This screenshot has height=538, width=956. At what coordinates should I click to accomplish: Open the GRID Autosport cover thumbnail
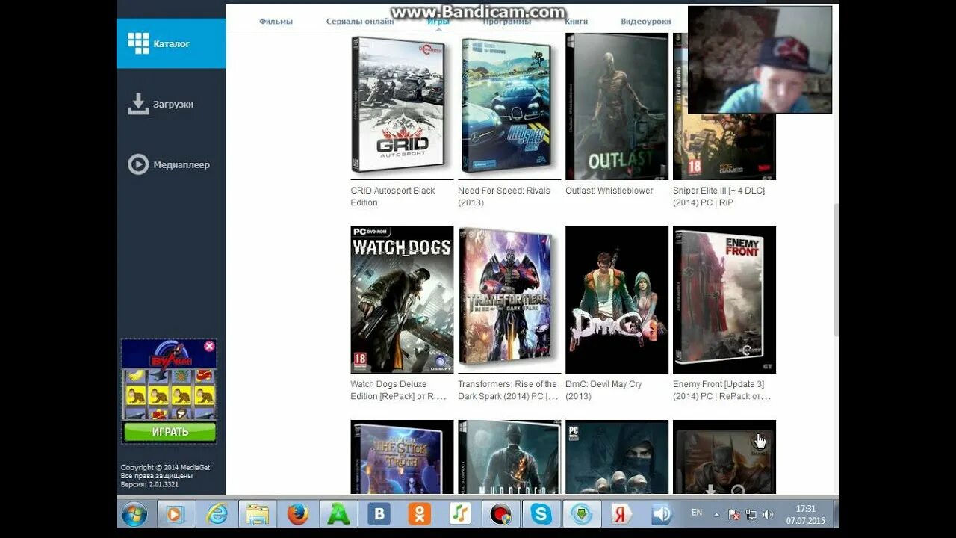402,105
